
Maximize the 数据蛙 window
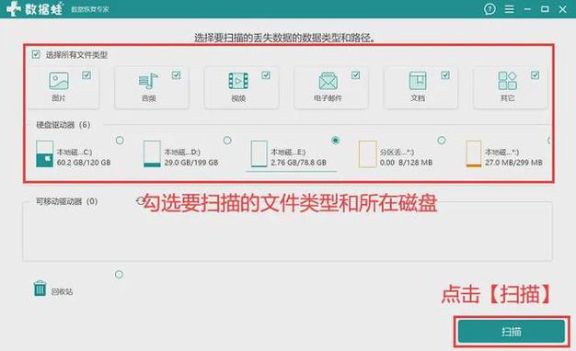click(x=545, y=9)
